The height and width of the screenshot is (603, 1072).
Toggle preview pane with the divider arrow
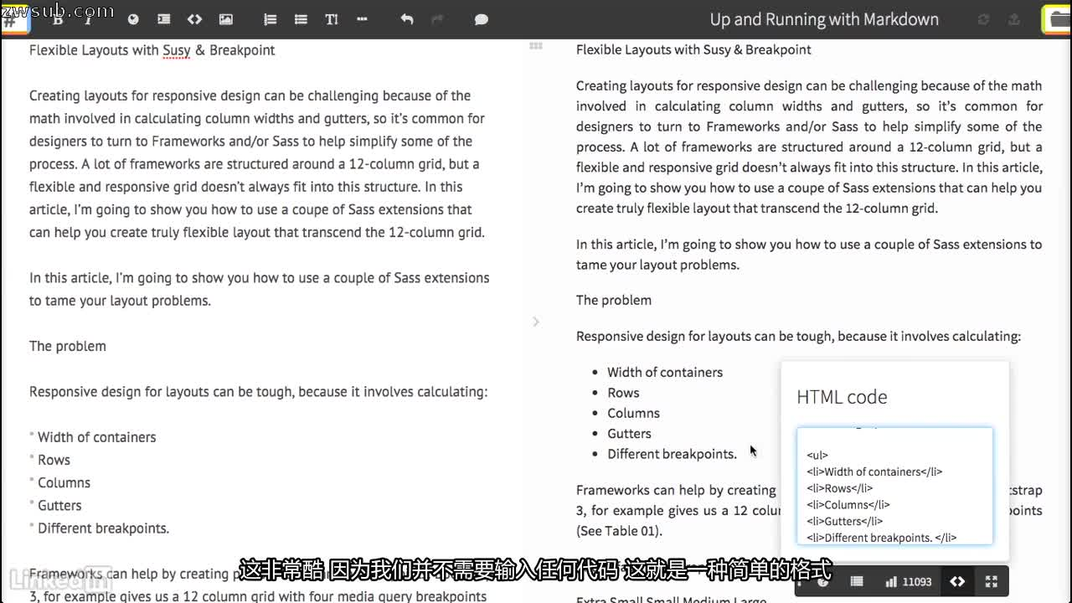coord(536,322)
